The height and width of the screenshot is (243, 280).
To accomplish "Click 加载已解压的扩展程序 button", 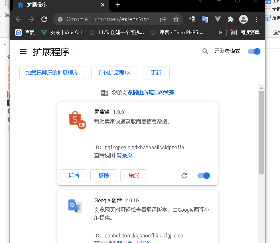I will [x=52, y=73].
